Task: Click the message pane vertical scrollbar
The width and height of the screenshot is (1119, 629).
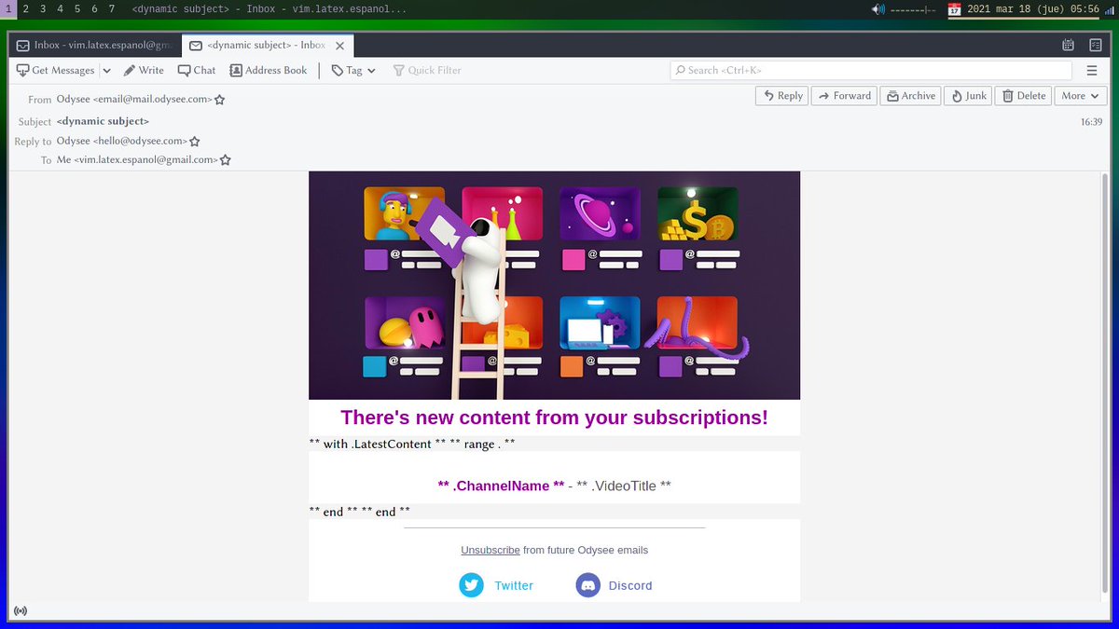Action: click(1106, 382)
